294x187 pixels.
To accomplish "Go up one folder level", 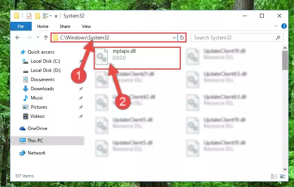I will pos(46,37).
